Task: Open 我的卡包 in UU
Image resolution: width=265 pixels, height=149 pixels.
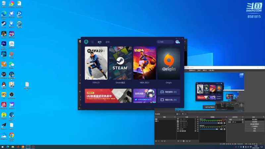Action: coord(169,100)
